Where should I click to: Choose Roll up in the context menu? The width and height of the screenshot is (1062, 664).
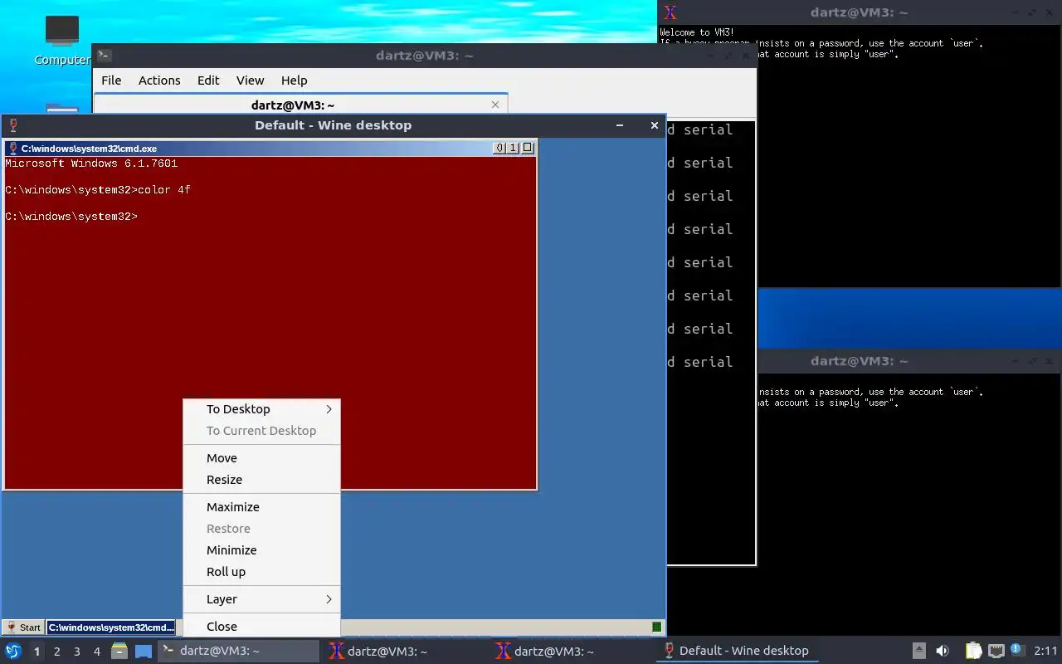(261, 572)
